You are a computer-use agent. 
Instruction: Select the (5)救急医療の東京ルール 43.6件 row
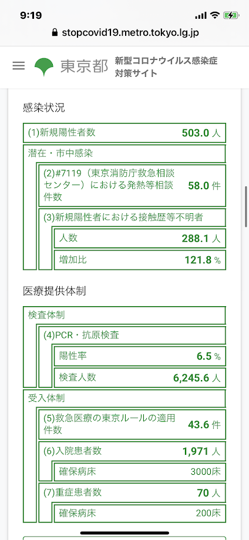[x=132, y=424]
